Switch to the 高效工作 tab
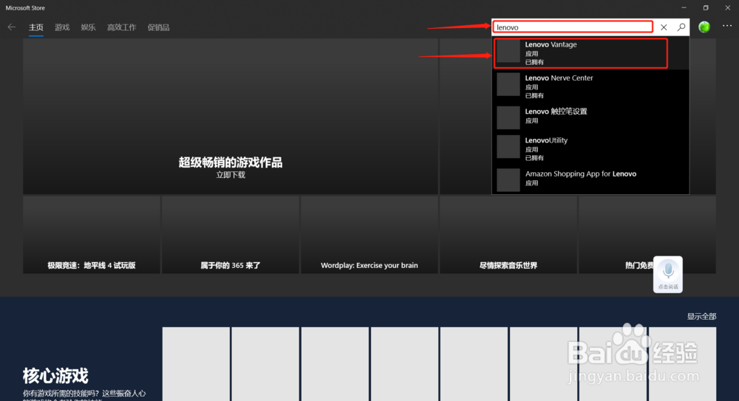 click(122, 27)
